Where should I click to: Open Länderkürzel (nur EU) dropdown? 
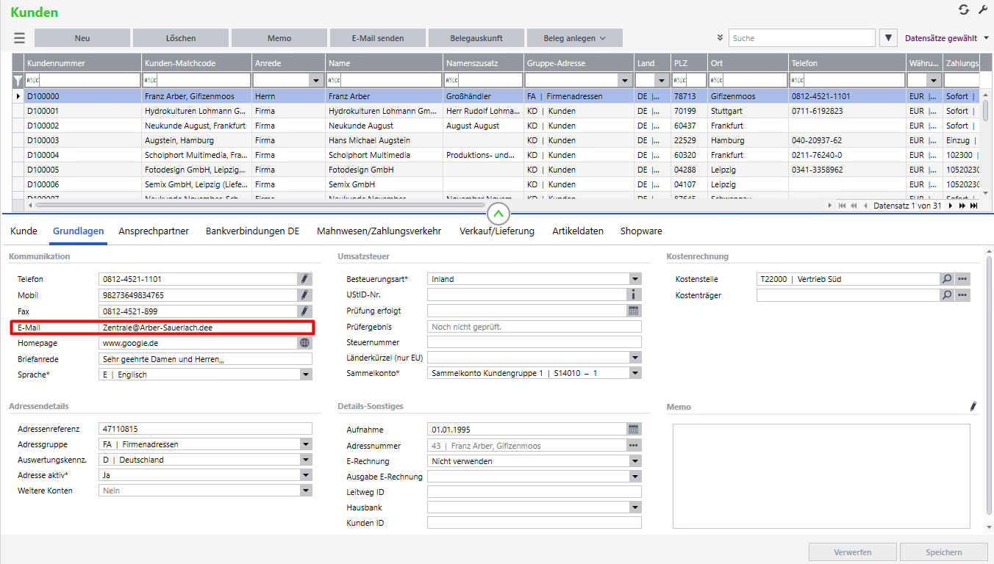coord(635,358)
